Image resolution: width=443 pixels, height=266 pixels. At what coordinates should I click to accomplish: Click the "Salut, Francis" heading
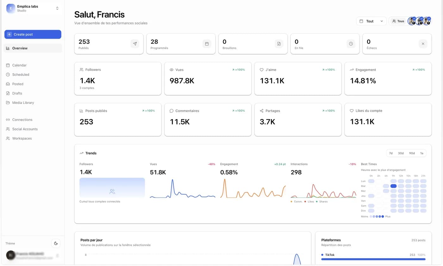pyautogui.click(x=99, y=15)
